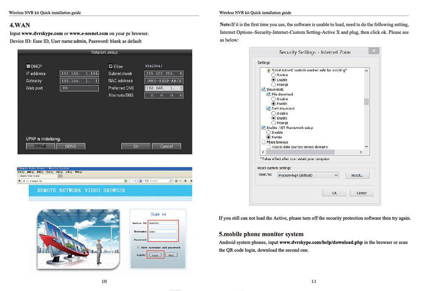Click the Login button on sign in form
This screenshot has width=425, height=291.
[x=155, y=255]
